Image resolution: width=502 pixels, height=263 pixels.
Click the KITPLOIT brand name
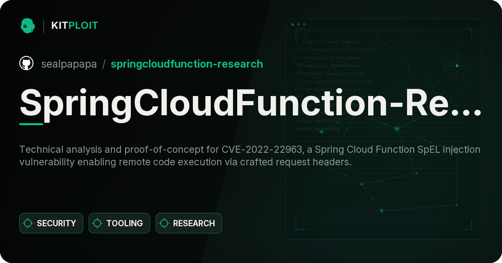click(74, 25)
